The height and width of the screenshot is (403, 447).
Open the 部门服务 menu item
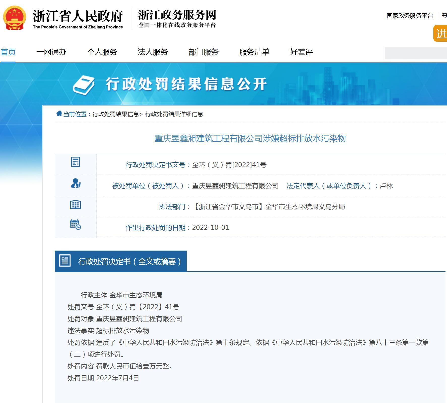point(203,52)
